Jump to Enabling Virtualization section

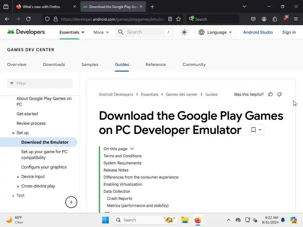coord(123,184)
